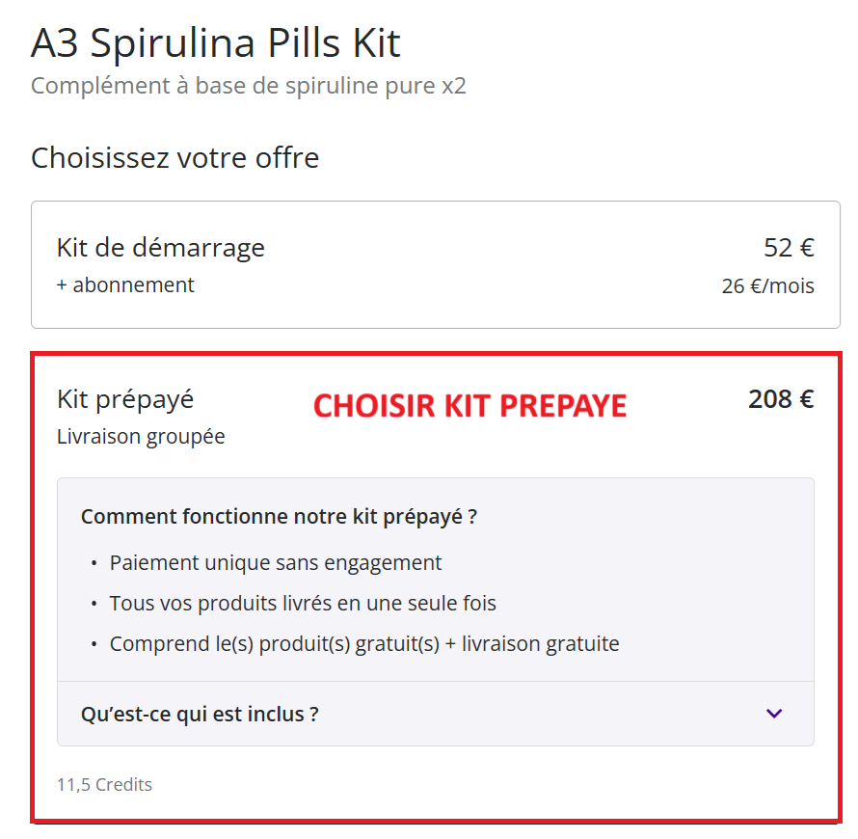Open the "Qu'est-ce qui est inclus ?" section
Image resolution: width=858 pixels, height=839 pixels.
click(201, 715)
